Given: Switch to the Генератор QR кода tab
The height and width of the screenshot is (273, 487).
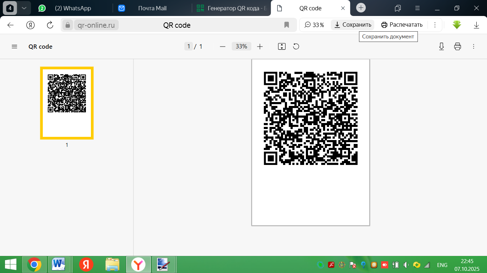Looking at the screenshot, I should [x=232, y=8].
